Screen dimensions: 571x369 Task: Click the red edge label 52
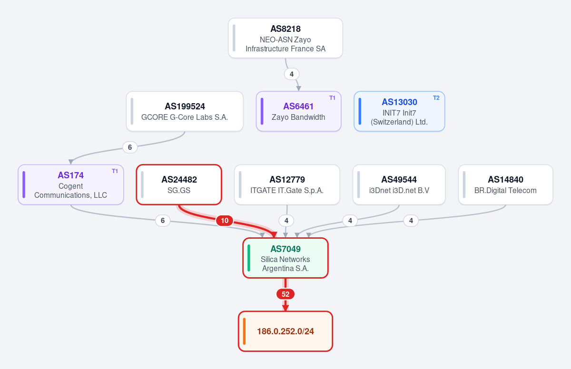(285, 294)
